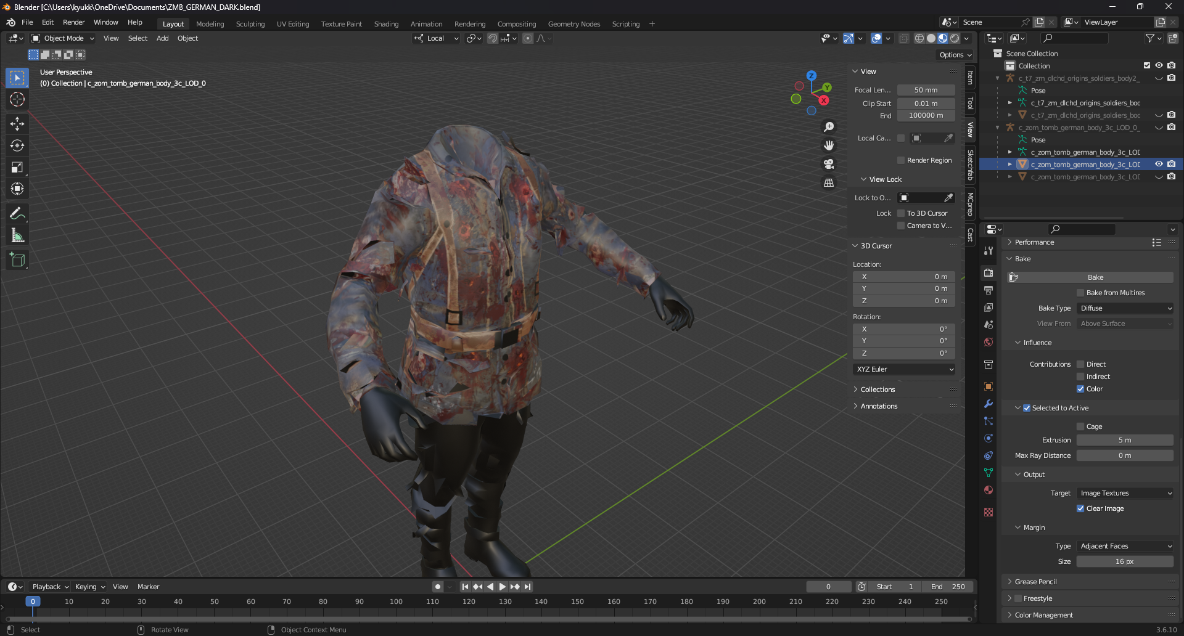Click the Focal Length 50 mm field
Image resolution: width=1184 pixels, height=636 pixels.
(926, 90)
